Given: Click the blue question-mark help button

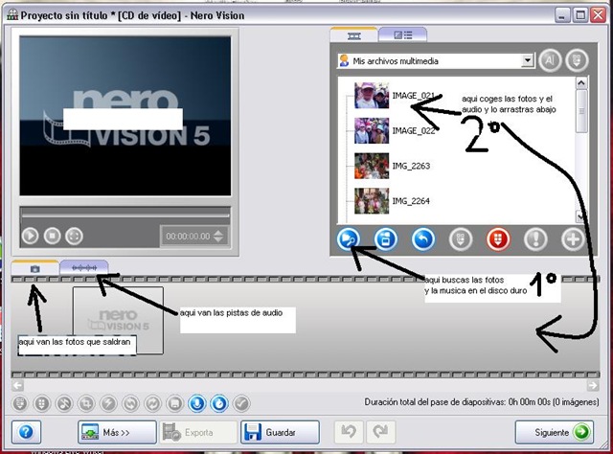Looking at the screenshot, I should click(26, 432).
